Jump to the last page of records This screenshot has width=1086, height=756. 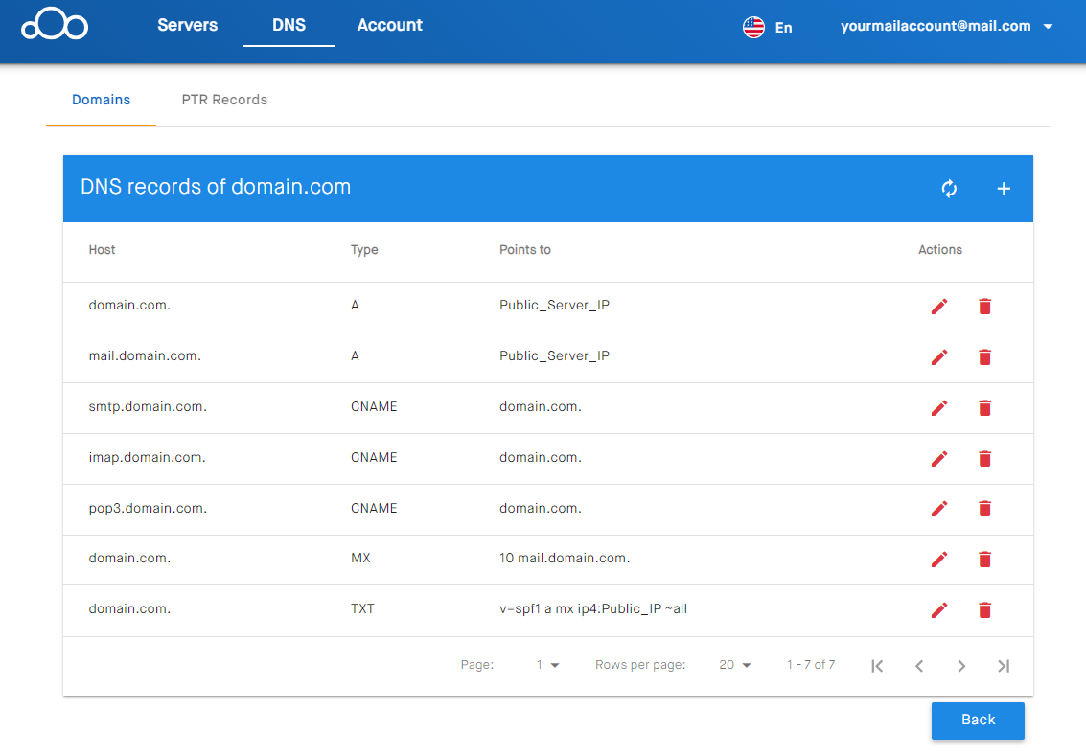point(1004,666)
